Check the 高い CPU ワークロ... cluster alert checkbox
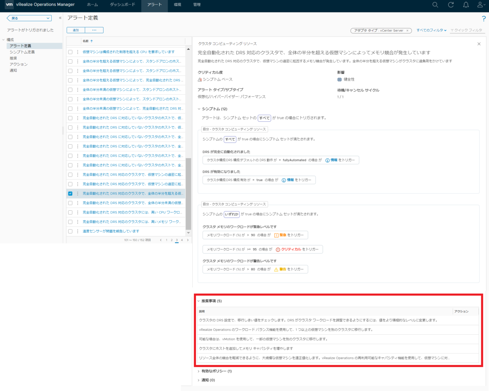The height and width of the screenshot is (391, 489). [70, 212]
